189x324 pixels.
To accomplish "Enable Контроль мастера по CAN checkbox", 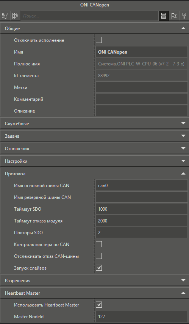I will (x=99, y=244).
